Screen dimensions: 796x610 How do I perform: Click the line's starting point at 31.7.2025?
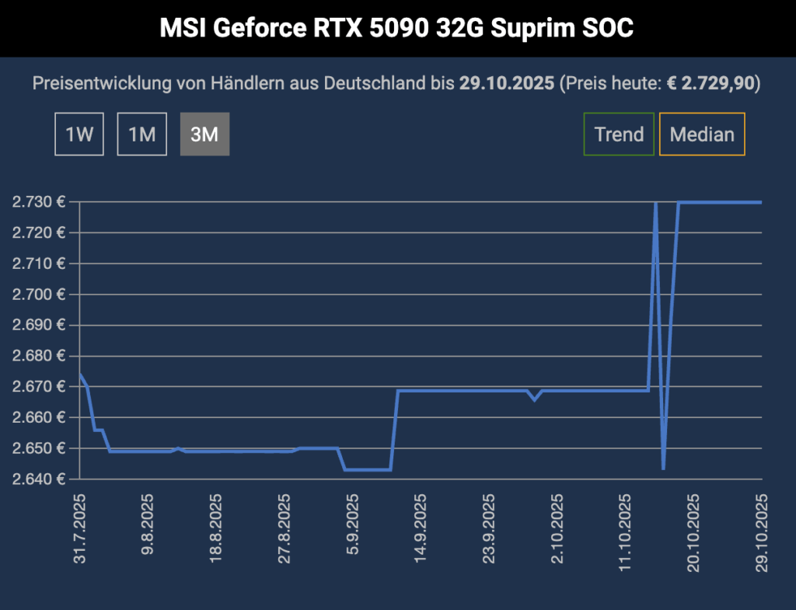click(80, 374)
